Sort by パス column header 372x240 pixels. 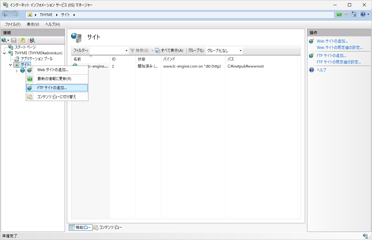(261, 59)
